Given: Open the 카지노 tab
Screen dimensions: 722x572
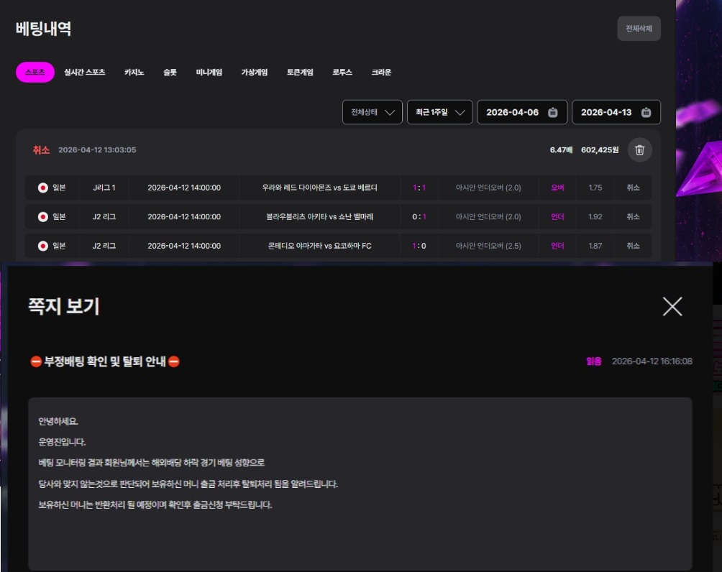Looking at the screenshot, I should pyautogui.click(x=134, y=73).
